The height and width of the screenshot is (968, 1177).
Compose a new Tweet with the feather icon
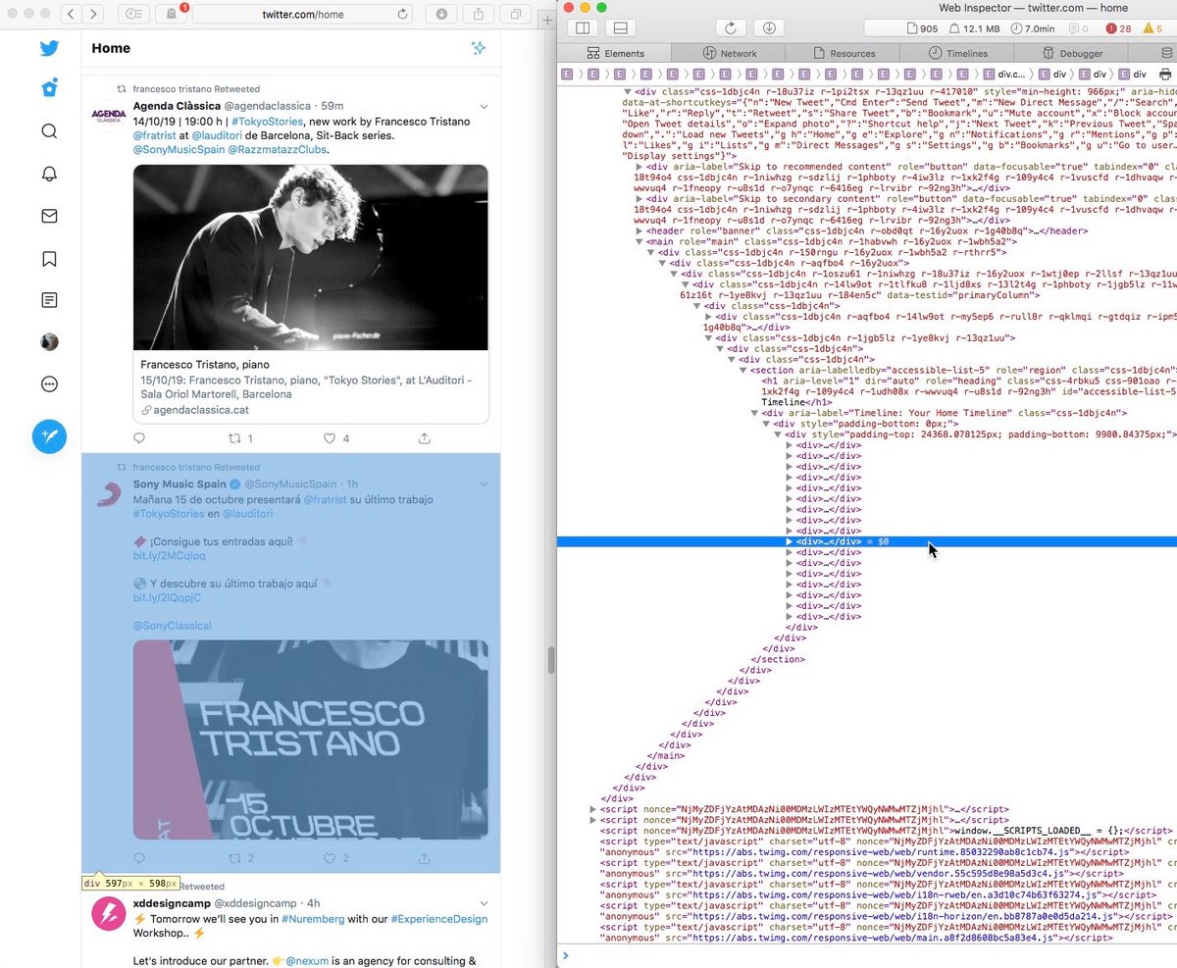(49, 436)
